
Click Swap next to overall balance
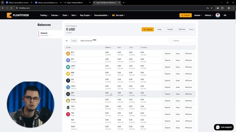[x=159, y=29]
